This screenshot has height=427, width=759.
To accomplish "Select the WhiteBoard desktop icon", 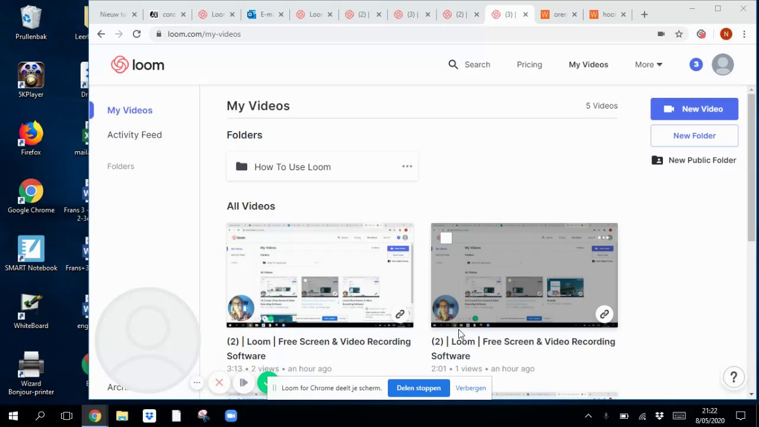I will 31,311.
